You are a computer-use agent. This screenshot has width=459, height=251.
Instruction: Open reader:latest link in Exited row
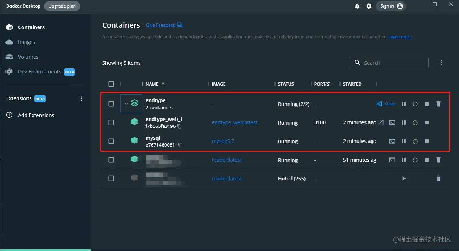click(227, 179)
